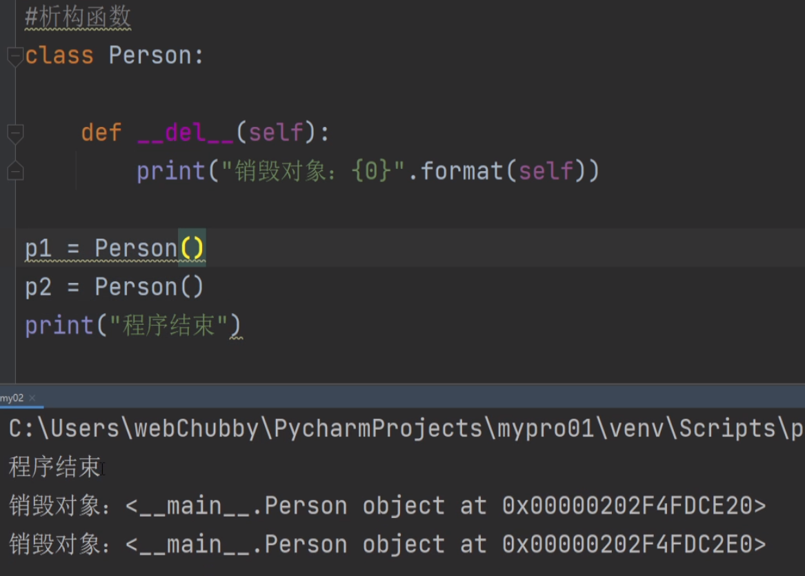This screenshot has height=576, width=805.
Task: Collapse the class Person fold marker
Action: (15, 56)
